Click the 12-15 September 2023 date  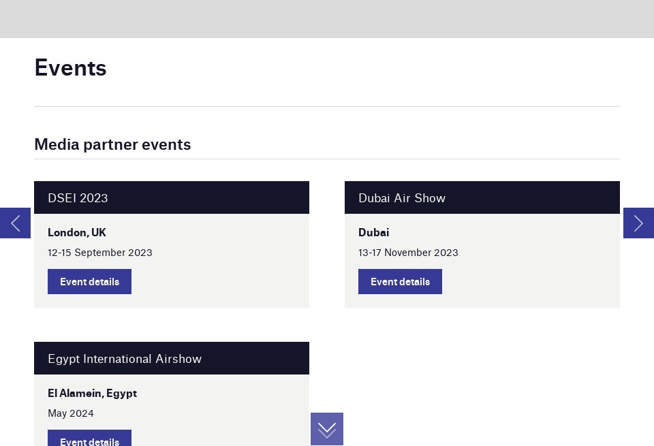tap(100, 253)
